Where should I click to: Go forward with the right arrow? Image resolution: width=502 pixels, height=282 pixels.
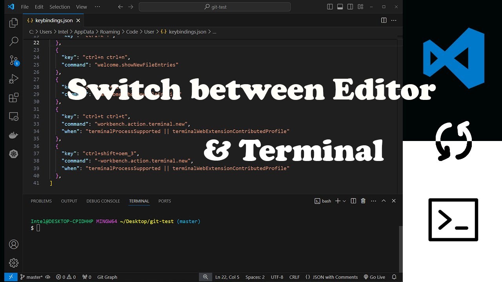(131, 7)
